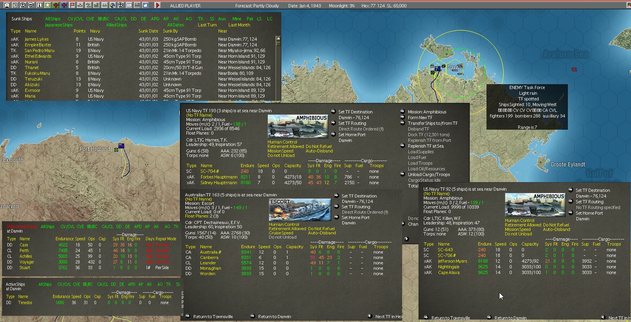Toggle 'Auto-Disband' in the TF 193 panel
Image resolution: width=631 pixels, height=322 pixels.
pyautogui.click(x=319, y=151)
